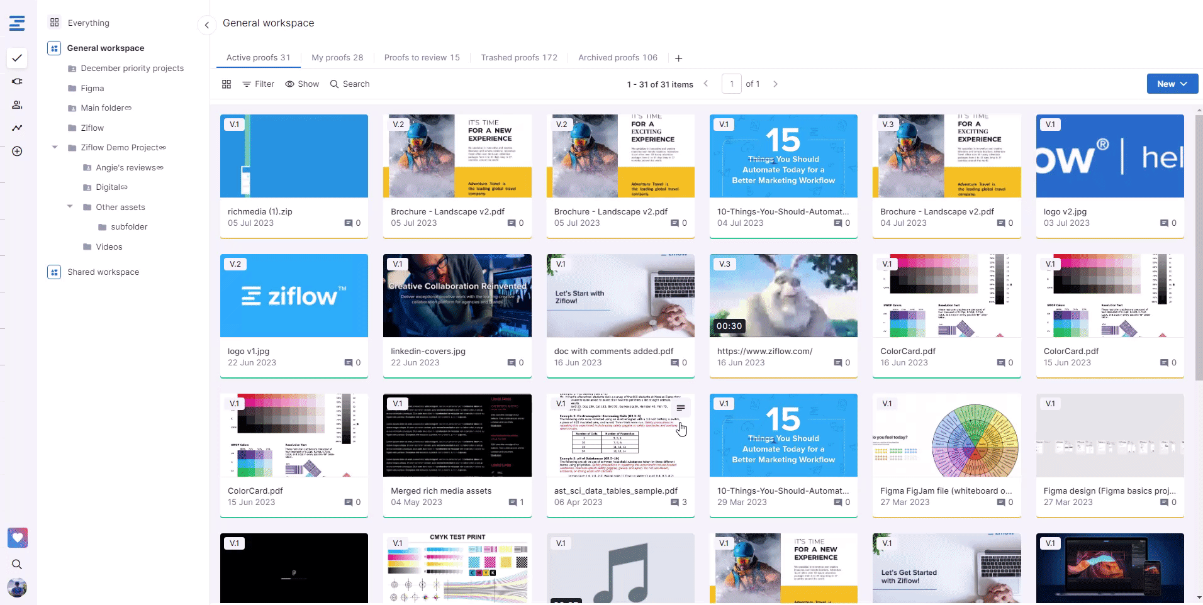
Task: Click comment icon on ast_sci_data_tables_sample.pdf
Action: (x=674, y=502)
